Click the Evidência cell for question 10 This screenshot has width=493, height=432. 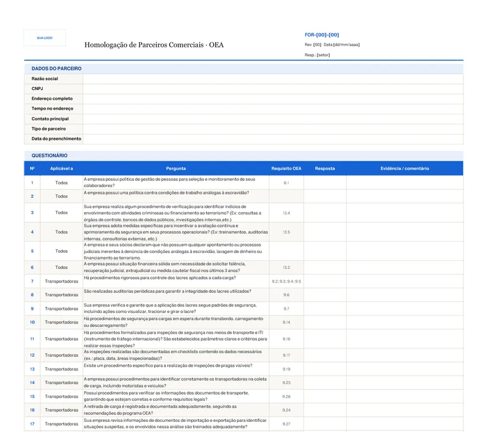point(405,322)
